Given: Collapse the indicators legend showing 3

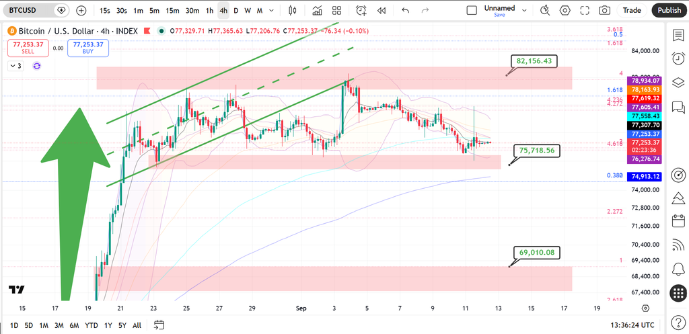Looking at the screenshot, I should 15,66.
